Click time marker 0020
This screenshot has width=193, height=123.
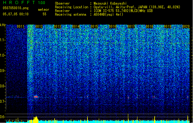click(x=186, y=26)
